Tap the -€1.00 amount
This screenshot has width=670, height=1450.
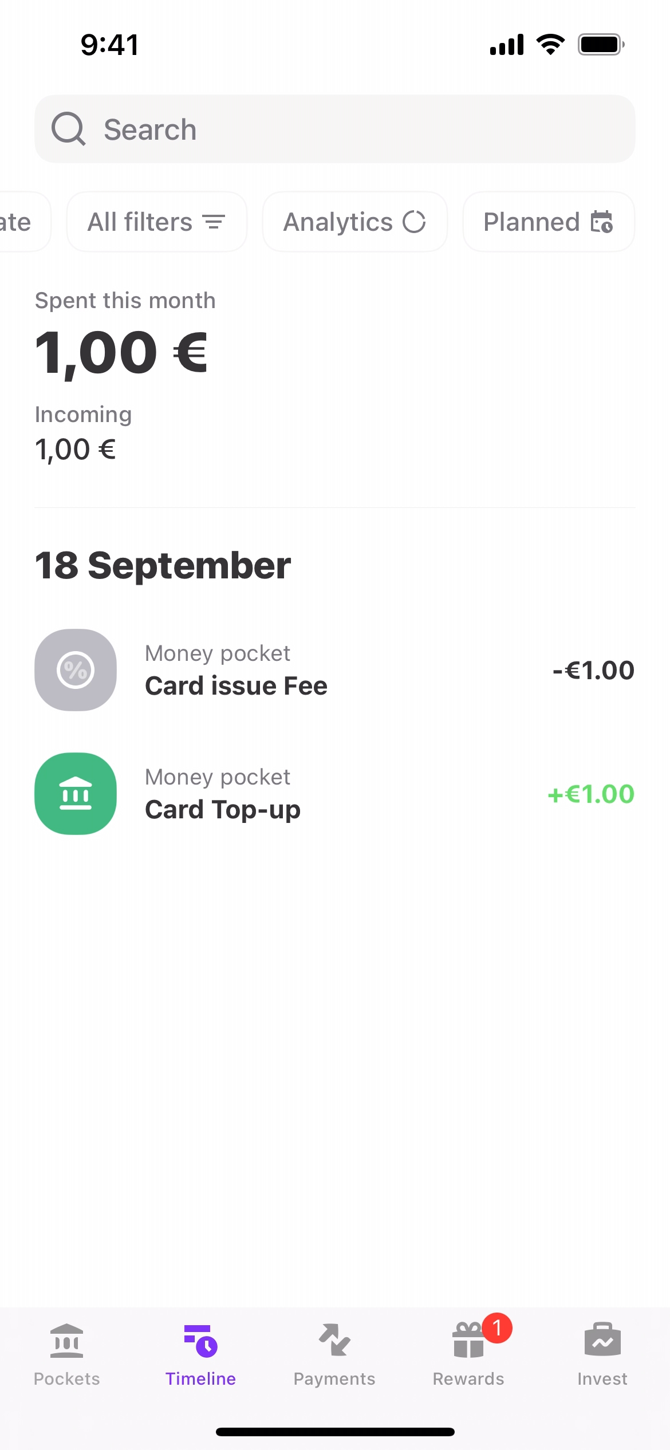point(593,670)
